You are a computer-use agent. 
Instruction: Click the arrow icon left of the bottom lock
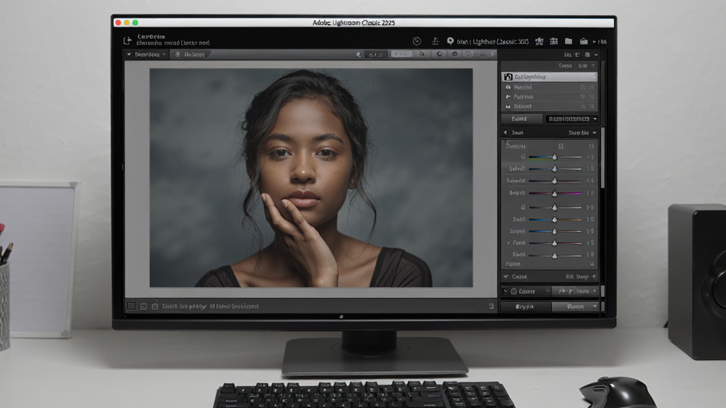click(505, 291)
